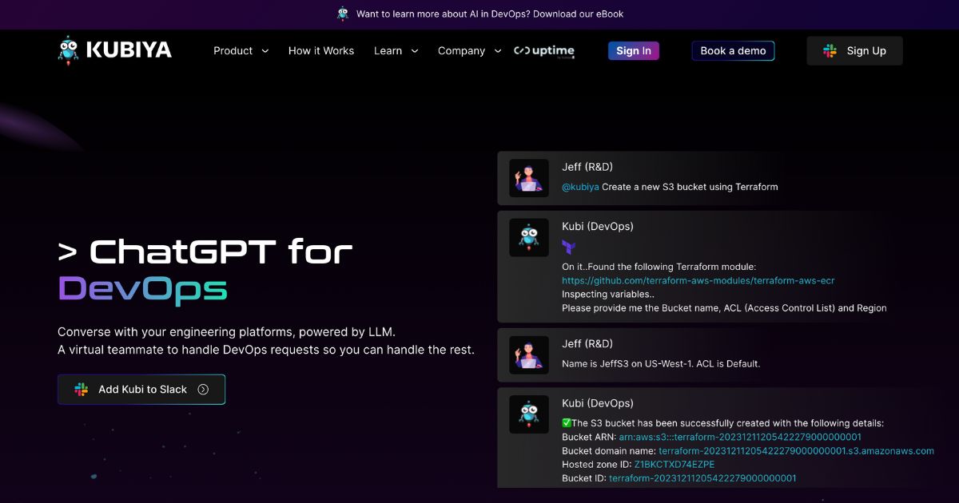This screenshot has height=503, width=959.
Task: Click 'S3 bucket has been successfully created' text
Action: pyautogui.click(x=728, y=423)
